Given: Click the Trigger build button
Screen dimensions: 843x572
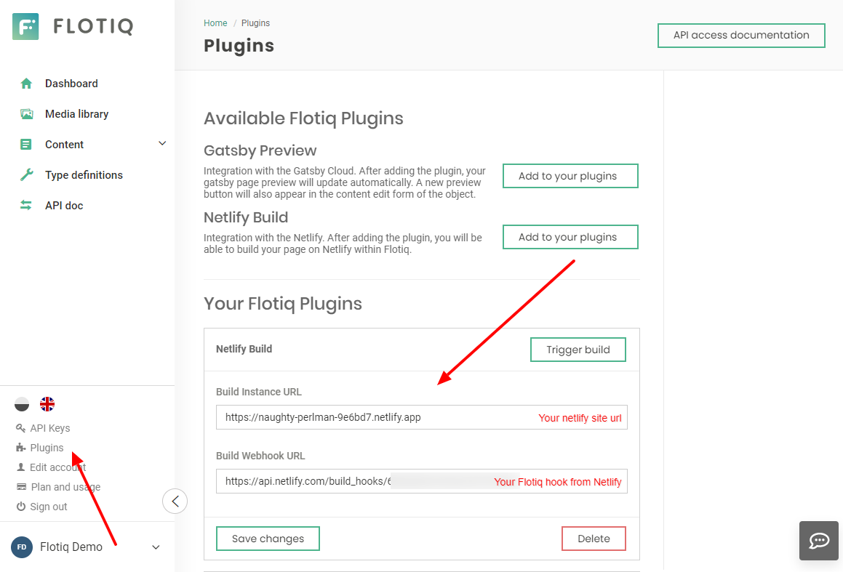Looking at the screenshot, I should [578, 350].
